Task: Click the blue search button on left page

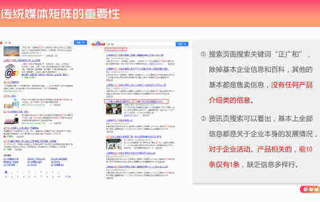Action: pyautogui.click(x=80, y=43)
